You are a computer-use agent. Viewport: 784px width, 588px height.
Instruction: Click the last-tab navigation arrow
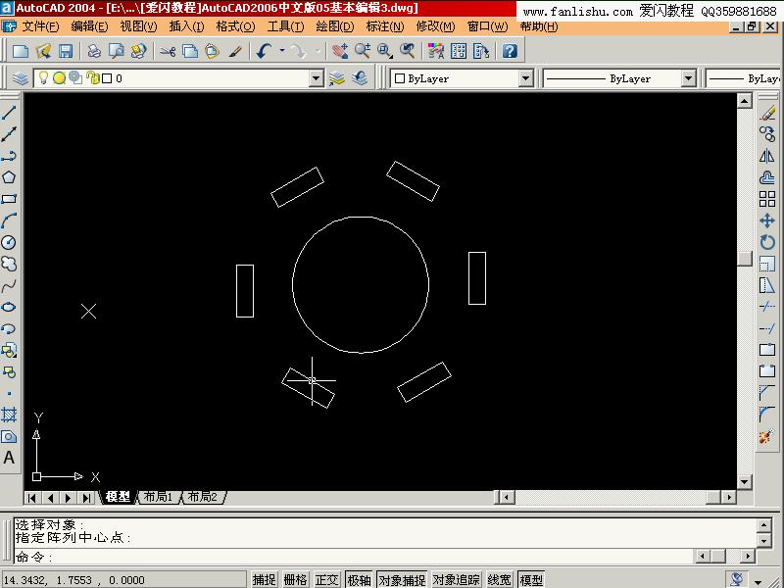click(x=86, y=498)
